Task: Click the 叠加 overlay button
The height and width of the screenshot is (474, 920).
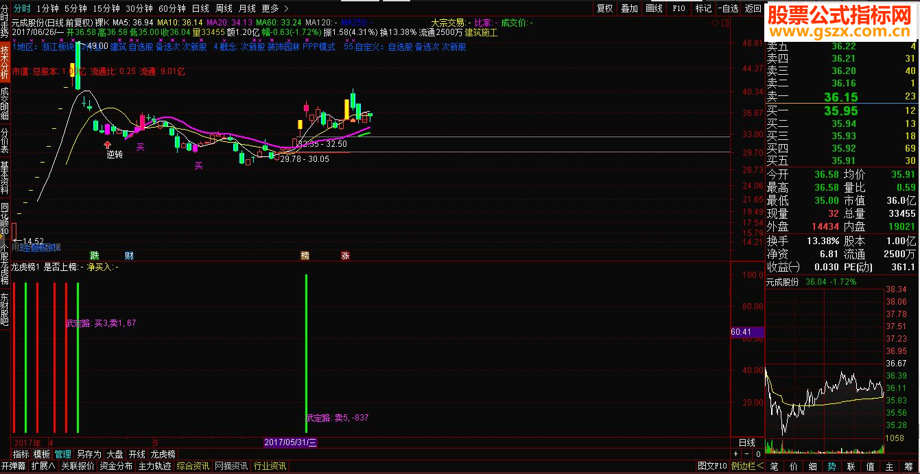Action: tap(630, 8)
